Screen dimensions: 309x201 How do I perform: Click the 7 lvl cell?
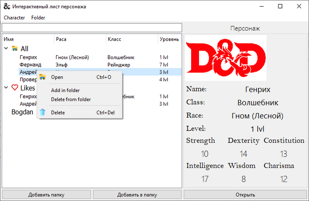[164, 64]
